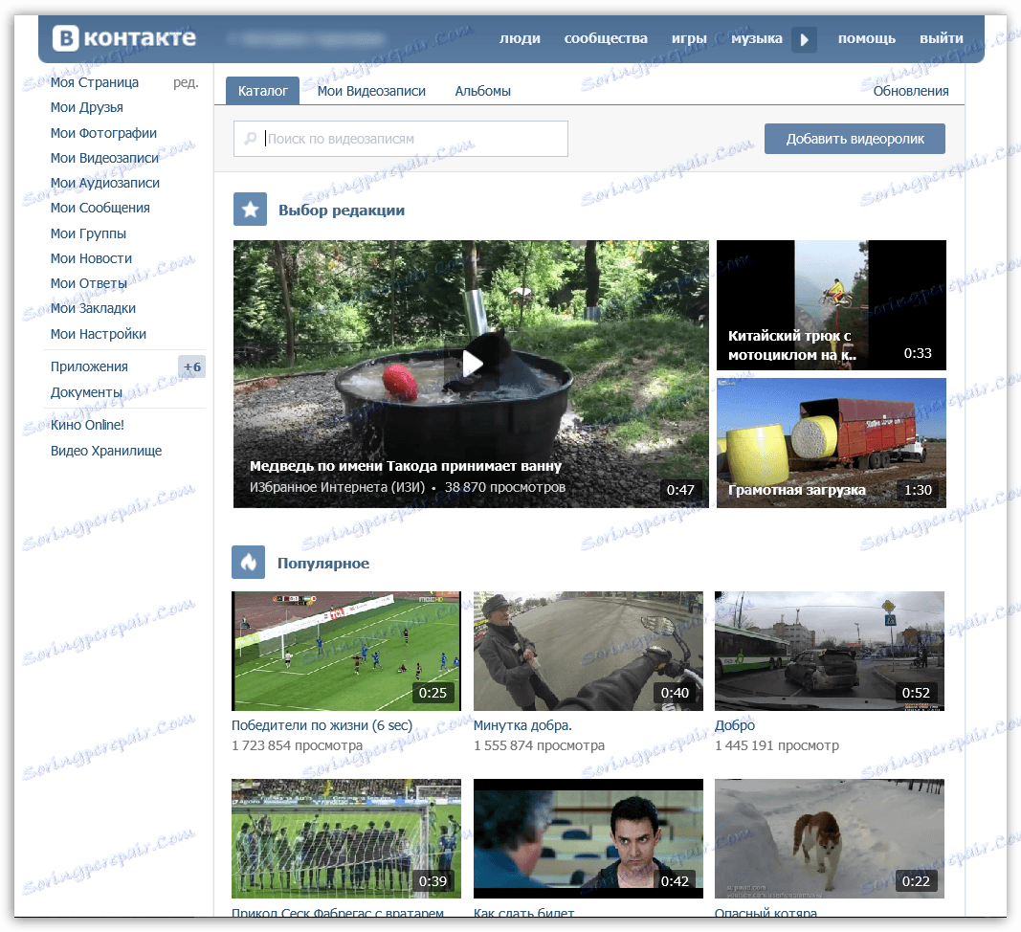Open Документы in the sidebar
Image resolution: width=1021 pixels, height=932 pixels.
pyautogui.click(x=86, y=392)
